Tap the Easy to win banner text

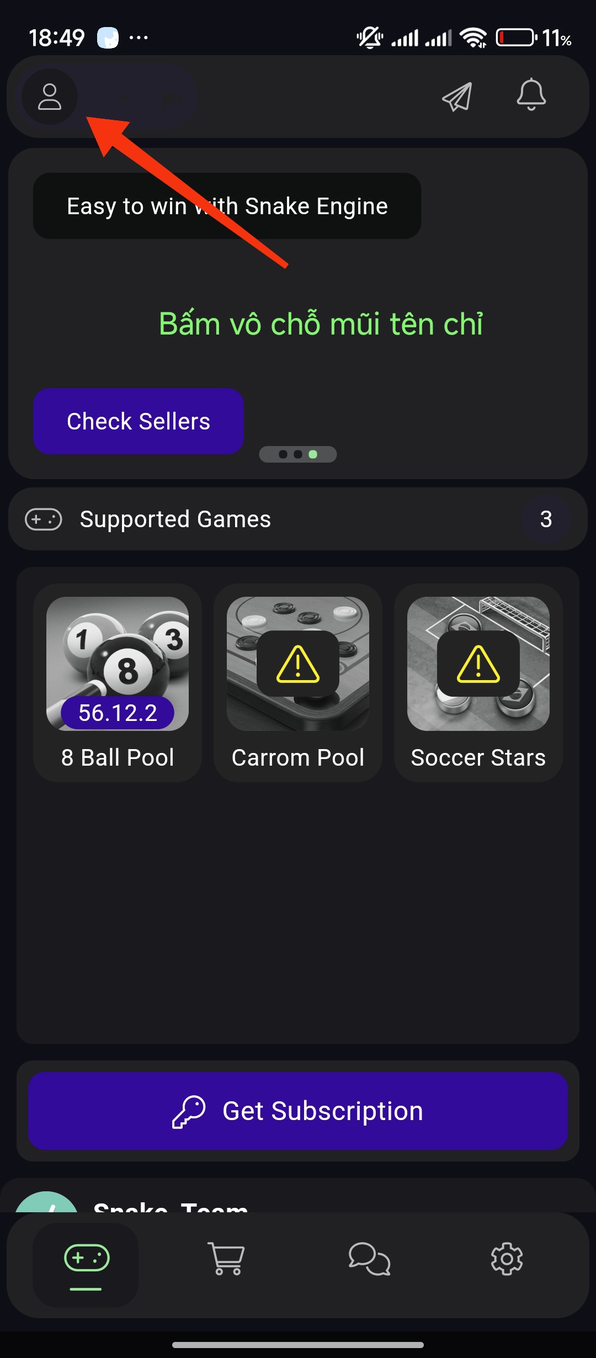tap(227, 206)
